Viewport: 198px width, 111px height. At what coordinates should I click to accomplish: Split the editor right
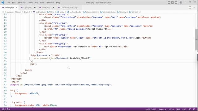190,7
